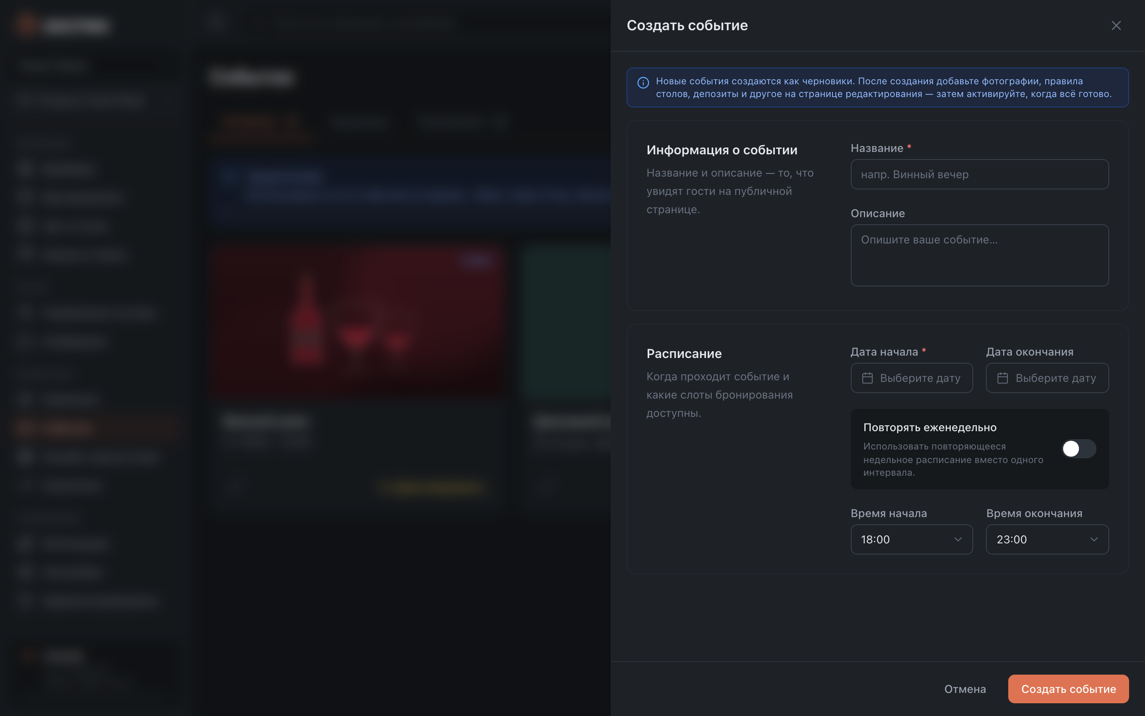The width and height of the screenshot is (1145, 716).
Task: Click the Новые события создаются notice text
Action: 883,88
